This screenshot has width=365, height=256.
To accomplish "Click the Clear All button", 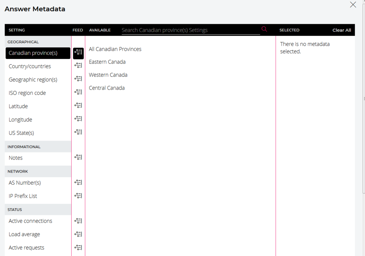I will pyautogui.click(x=341, y=30).
